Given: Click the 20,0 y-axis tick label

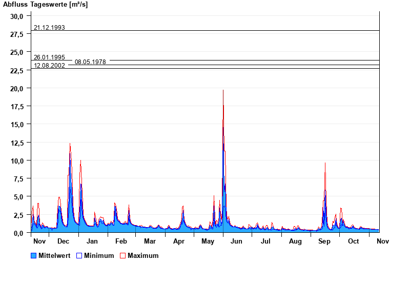Looking at the screenshot, I should 17,88.
